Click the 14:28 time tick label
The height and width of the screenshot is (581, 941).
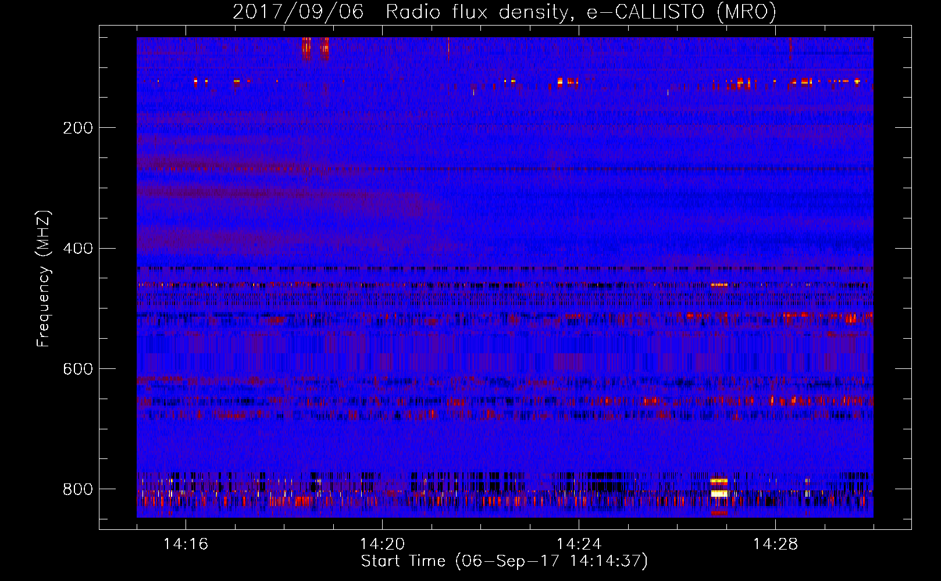(x=775, y=544)
